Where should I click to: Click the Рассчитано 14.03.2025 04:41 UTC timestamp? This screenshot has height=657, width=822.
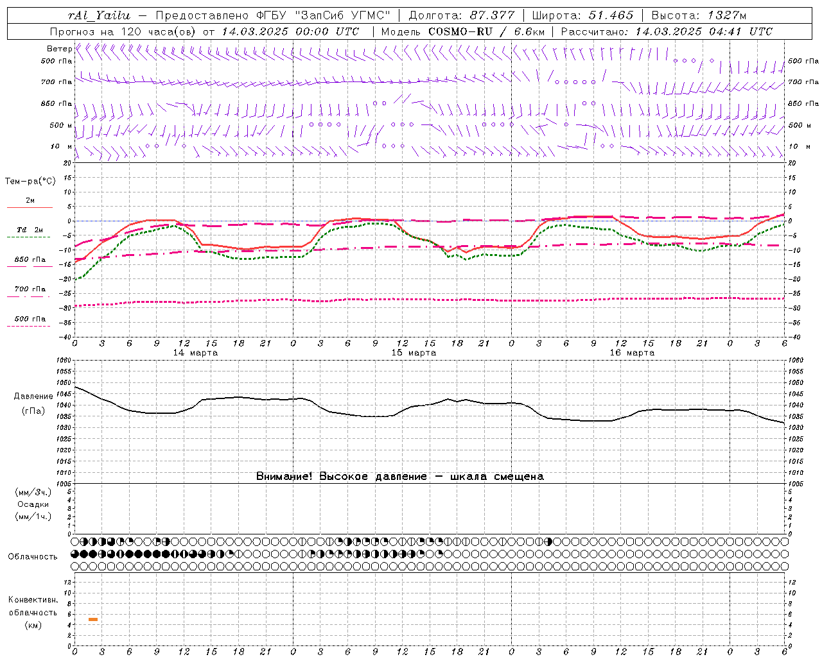pyautogui.click(x=667, y=31)
